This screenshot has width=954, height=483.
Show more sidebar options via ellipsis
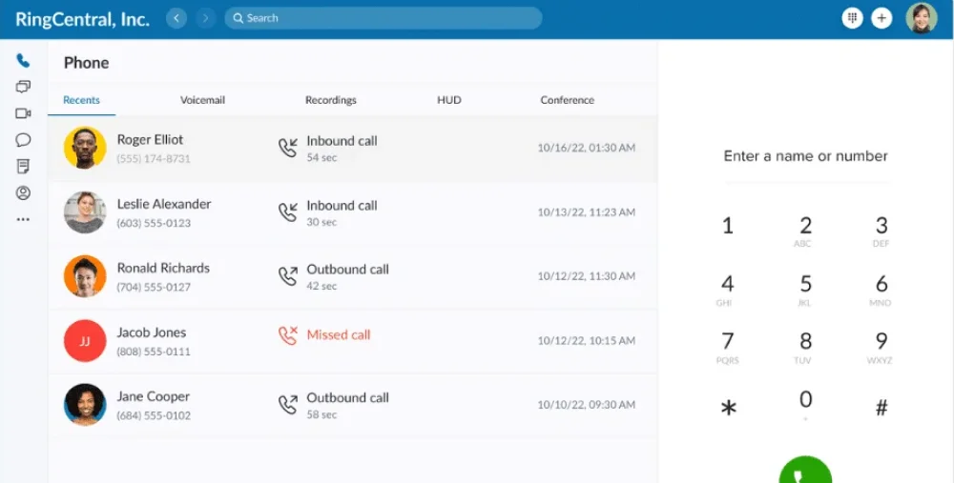23,219
